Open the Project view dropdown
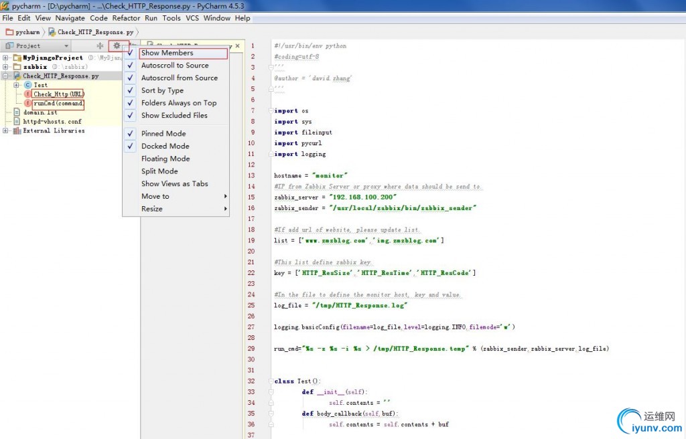The image size is (686, 439). pos(66,46)
